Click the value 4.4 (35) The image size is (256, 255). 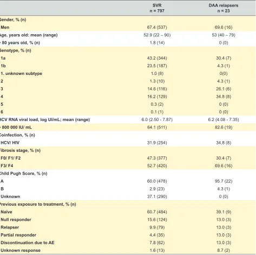[x=157, y=235]
